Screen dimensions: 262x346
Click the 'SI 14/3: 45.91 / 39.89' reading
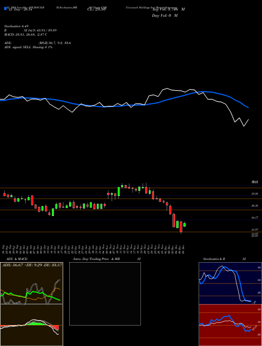[40, 30]
